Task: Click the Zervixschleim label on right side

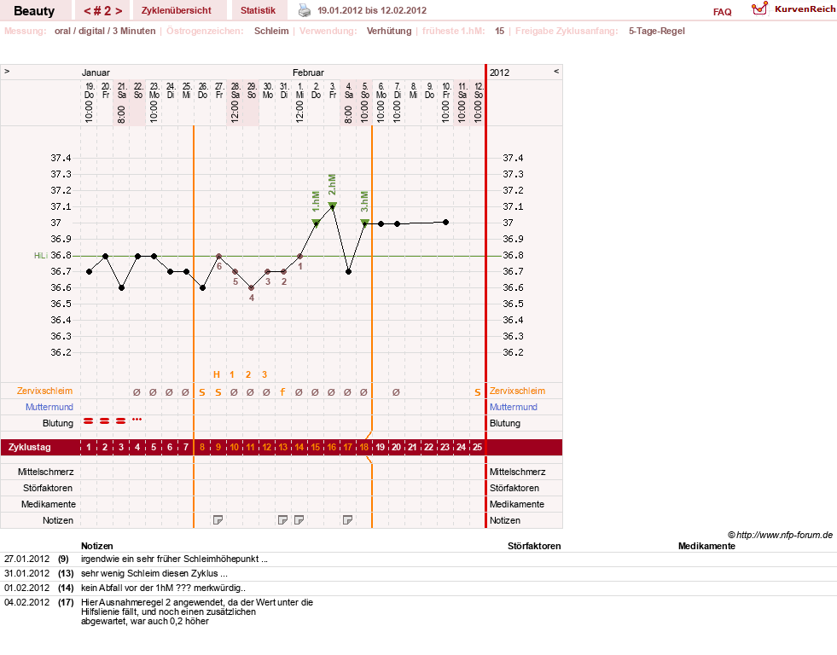Action: click(x=517, y=391)
